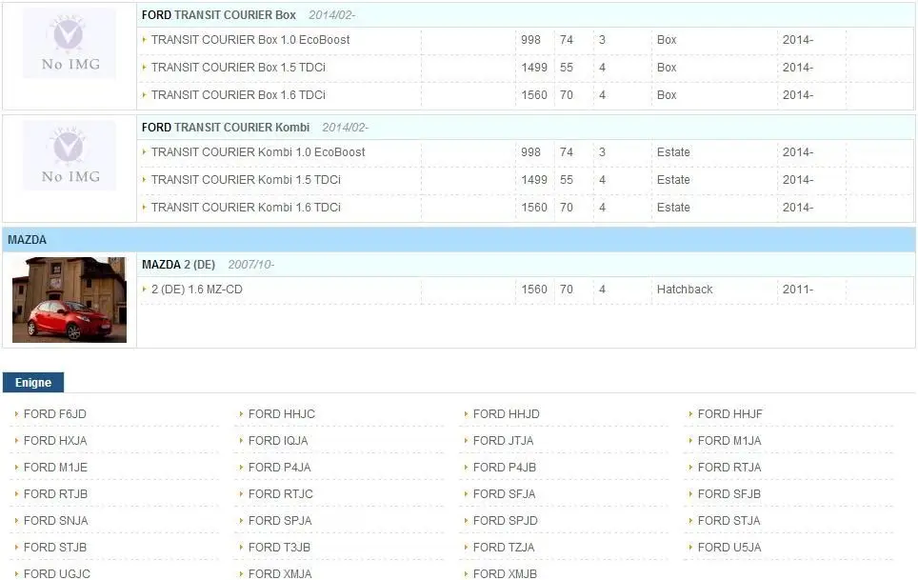Open engine FORD F6JD
The width and height of the screenshot is (918, 580).
[x=55, y=414]
